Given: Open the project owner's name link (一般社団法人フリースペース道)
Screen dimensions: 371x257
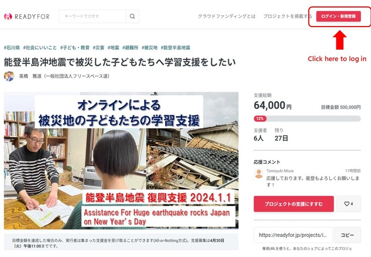Looking at the screenshot, I should pos(64,76).
